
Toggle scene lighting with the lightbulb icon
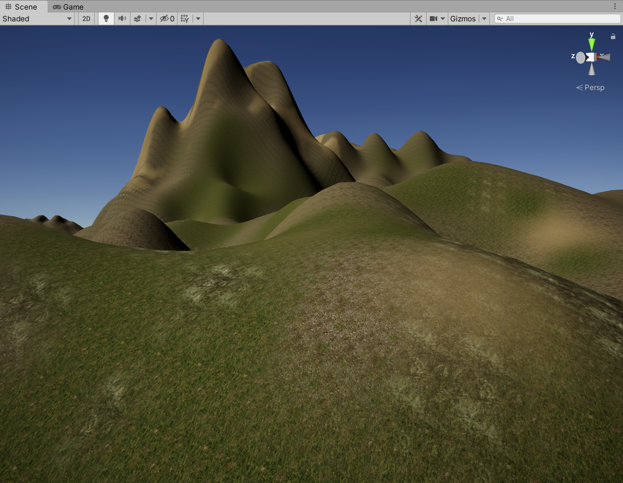click(106, 19)
